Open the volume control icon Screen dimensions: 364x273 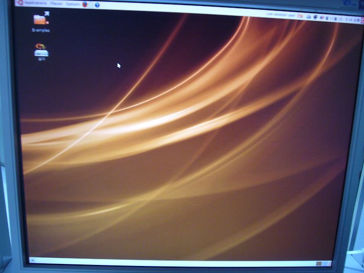pyautogui.click(x=322, y=18)
